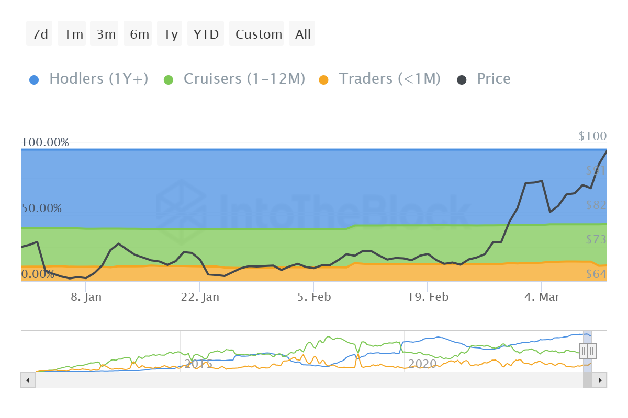Toggle Price line visibility label

coord(494,79)
